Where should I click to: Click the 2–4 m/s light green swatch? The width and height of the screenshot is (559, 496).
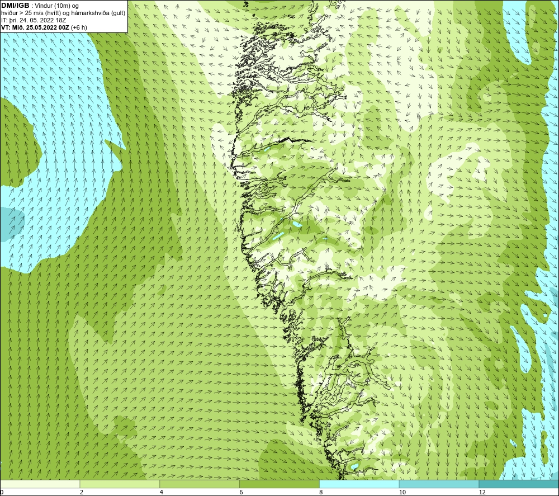[x=120, y=484]
